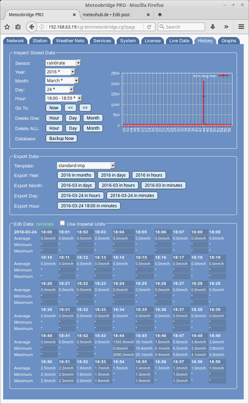
Task: Reload the page with refresh icon
Action: point(149,27)
